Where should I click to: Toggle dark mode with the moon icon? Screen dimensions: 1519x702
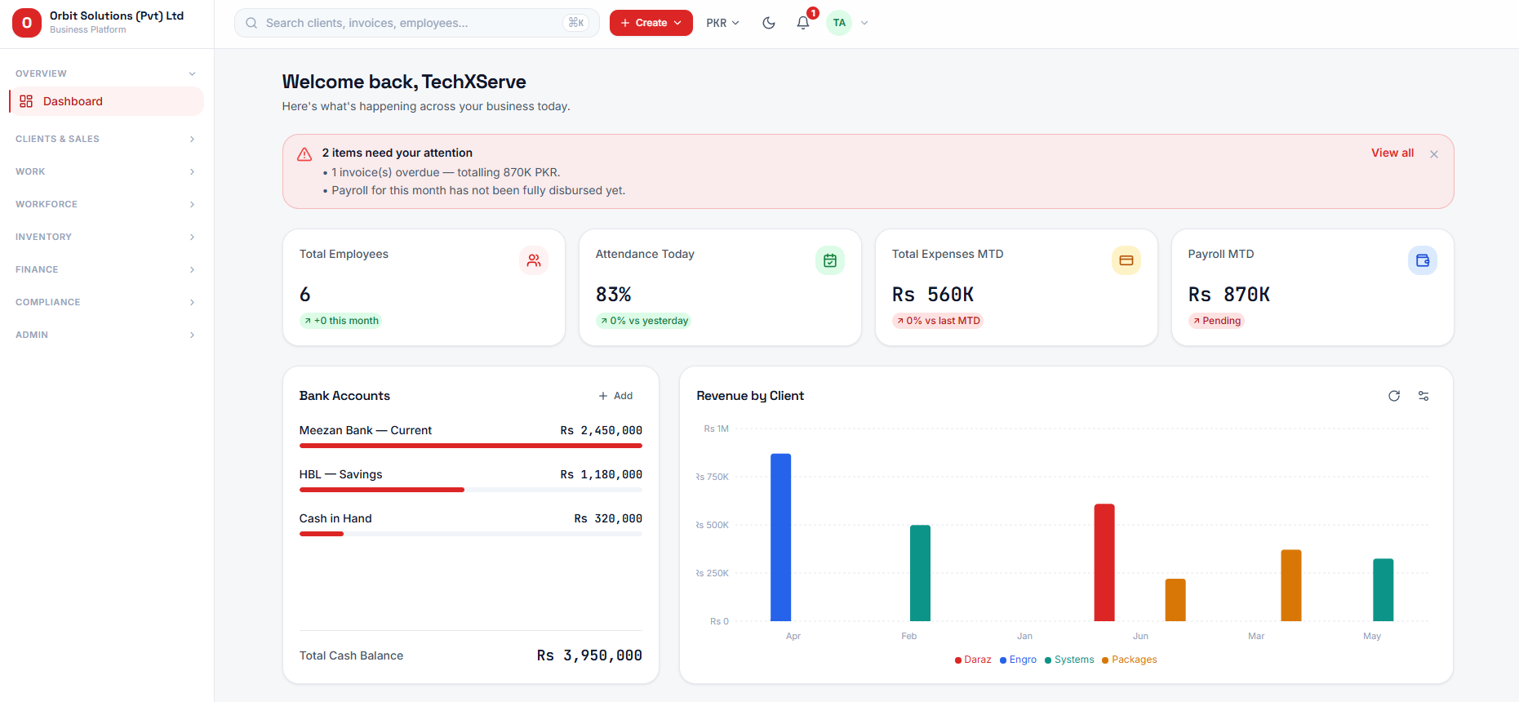768,23
